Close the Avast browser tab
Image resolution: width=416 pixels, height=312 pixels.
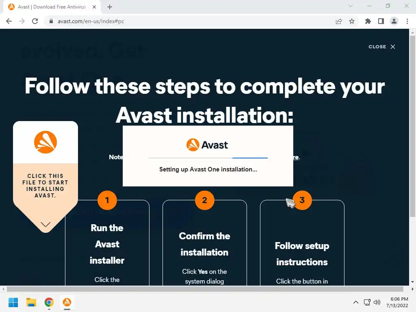94,7
